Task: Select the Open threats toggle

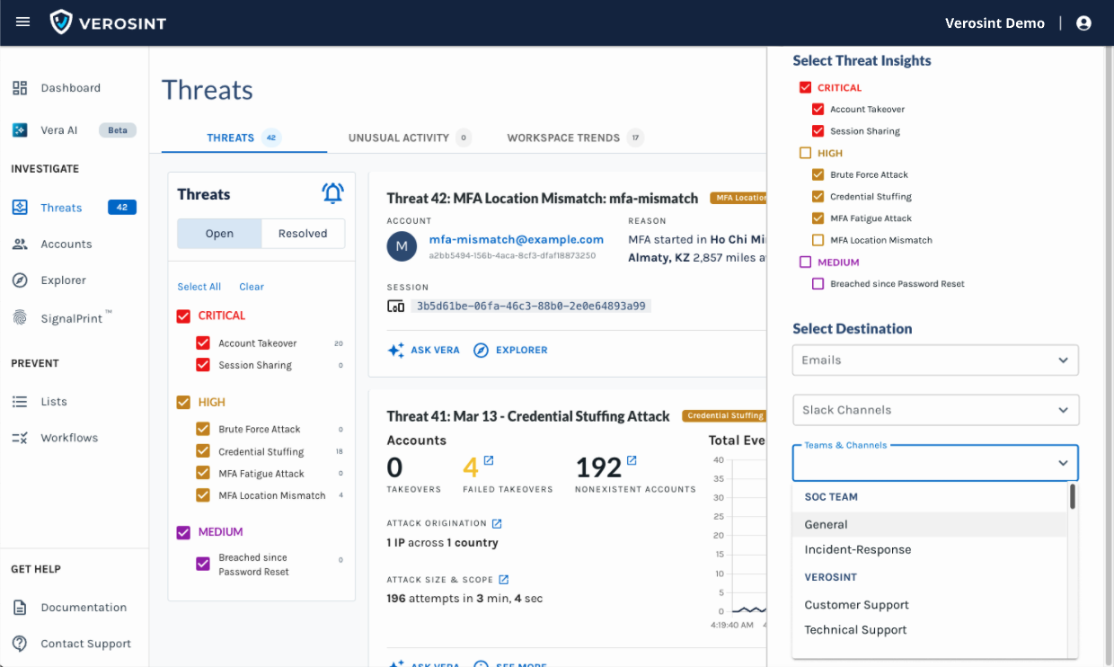Action: coord(219,234)
